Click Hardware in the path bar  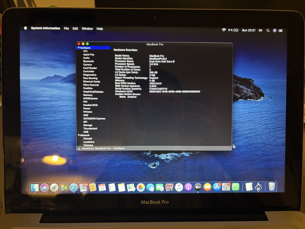119,149
